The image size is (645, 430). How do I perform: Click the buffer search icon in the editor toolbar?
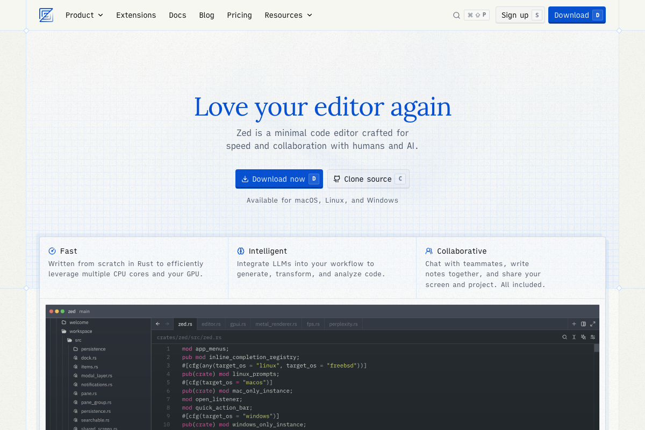(564, 337)
